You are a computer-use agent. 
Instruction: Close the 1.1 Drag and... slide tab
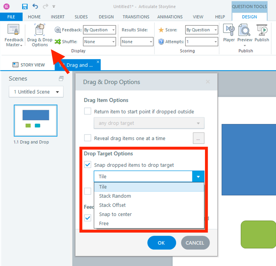[98, 62]
